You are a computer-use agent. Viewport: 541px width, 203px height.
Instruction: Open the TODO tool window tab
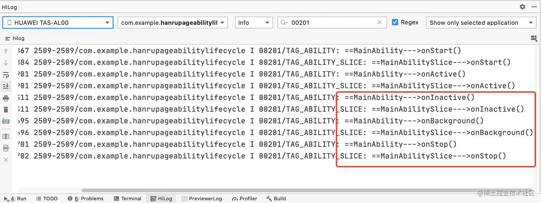pyautogui.click(x=47, y=199)
